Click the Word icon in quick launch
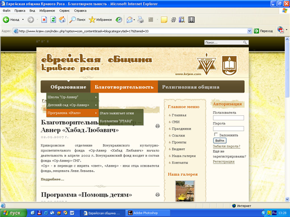This screenshot has height=217, width=290. click(72, 213)
